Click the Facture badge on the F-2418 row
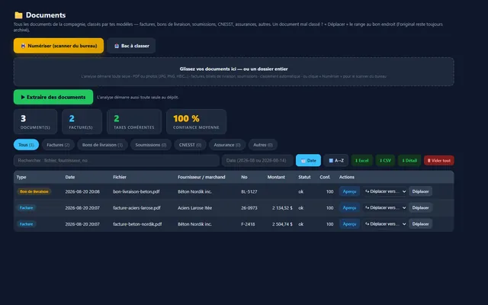Viewport: 488px width, 305px height. point(27,223)
